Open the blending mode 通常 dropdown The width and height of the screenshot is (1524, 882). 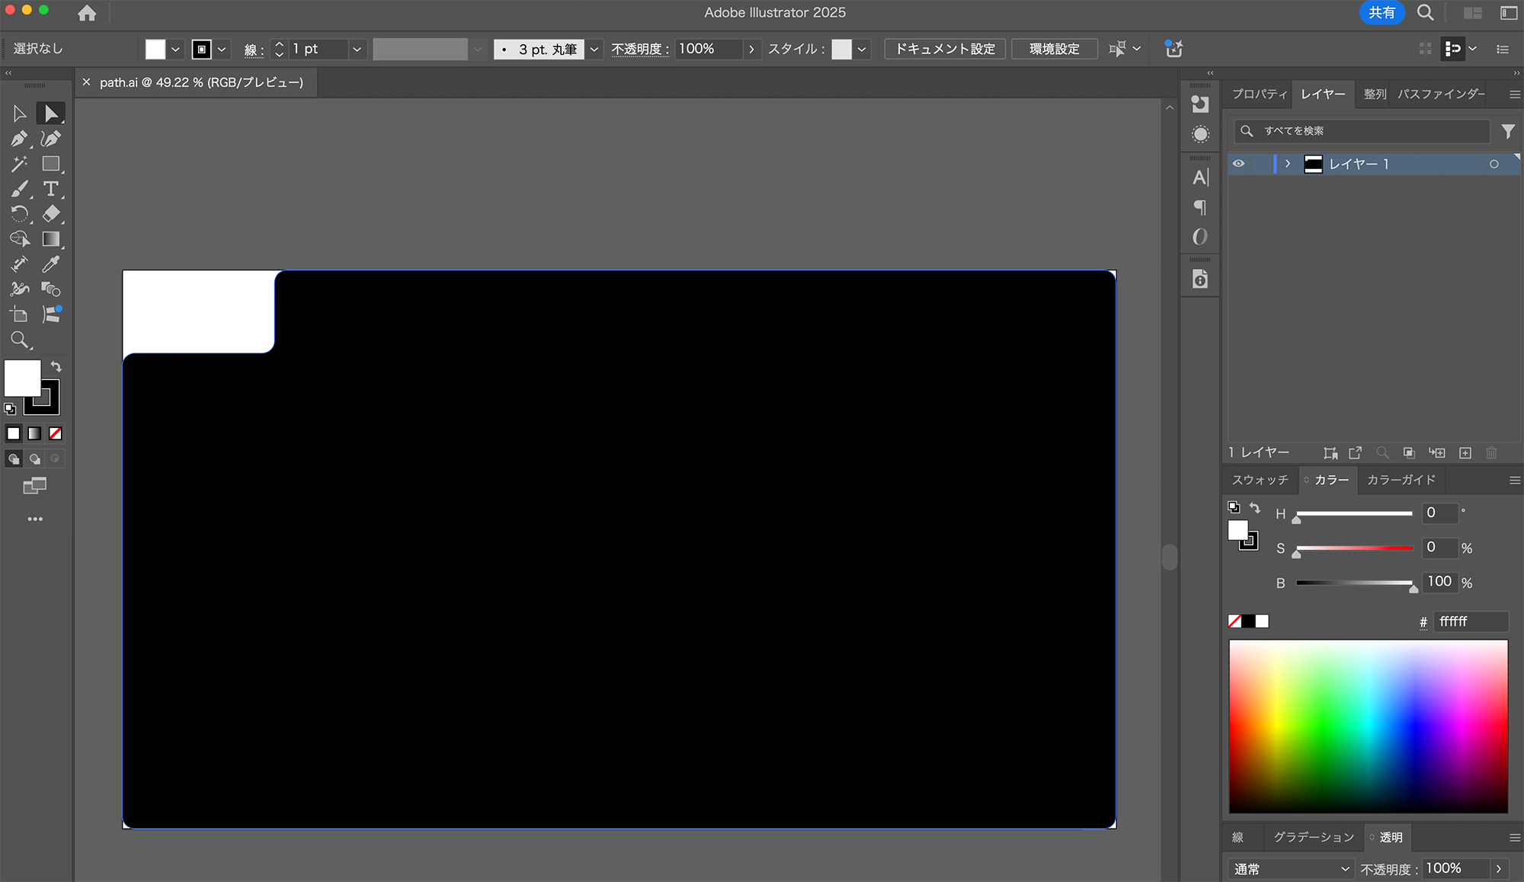point(1291,869)
